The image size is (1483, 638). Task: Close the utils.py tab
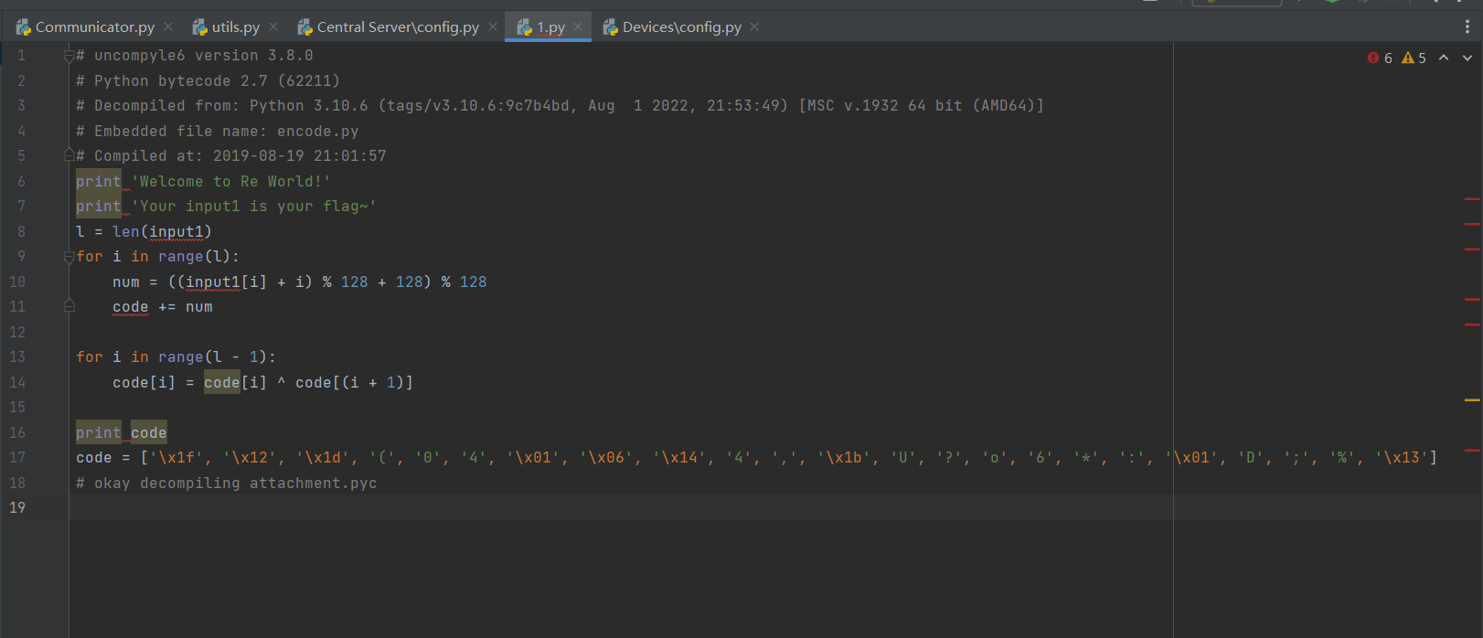273,27
